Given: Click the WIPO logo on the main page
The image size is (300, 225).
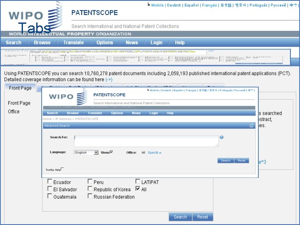Looking at the screenshot, I should point(35,16).
